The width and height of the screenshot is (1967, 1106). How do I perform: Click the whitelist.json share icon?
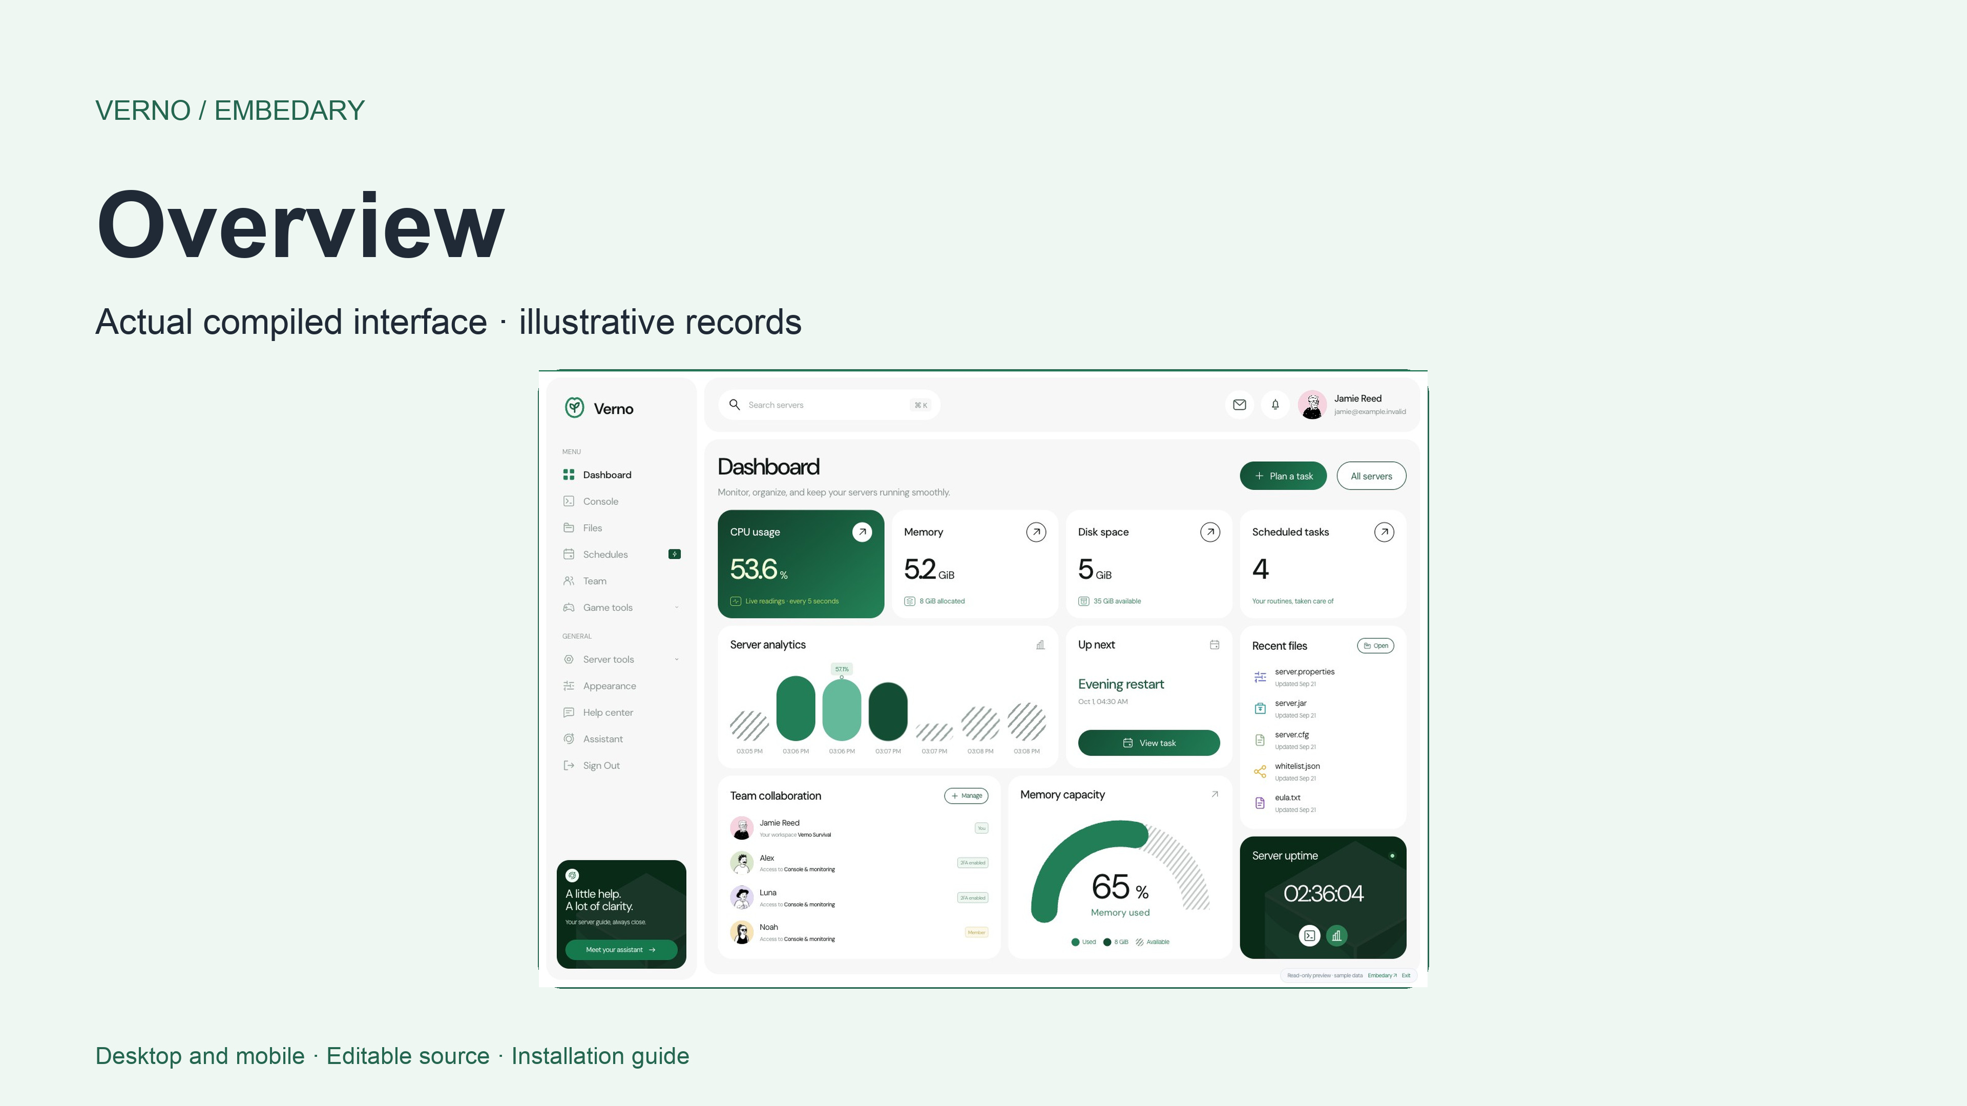pos(1260,772)
